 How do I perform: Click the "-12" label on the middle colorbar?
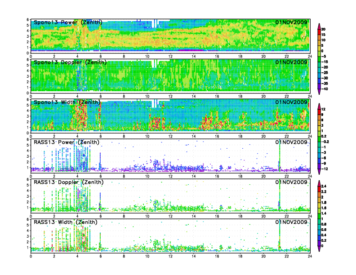pos(325,169)
